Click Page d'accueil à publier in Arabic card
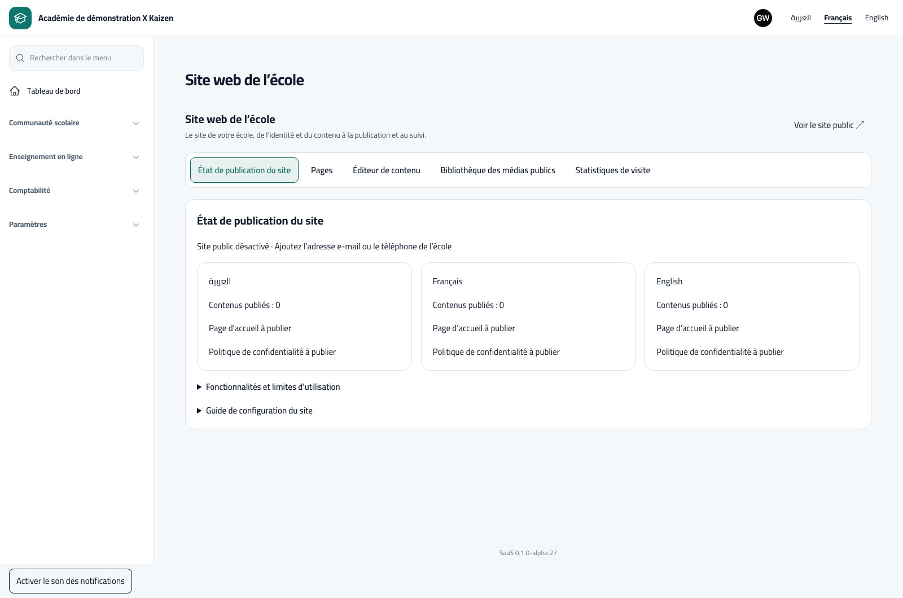Image resolution: width=903 pixels, height=598 pixels. pos(250,328)
